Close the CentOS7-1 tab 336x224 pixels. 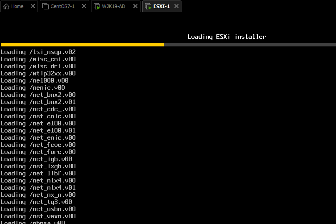click(84, 6)
